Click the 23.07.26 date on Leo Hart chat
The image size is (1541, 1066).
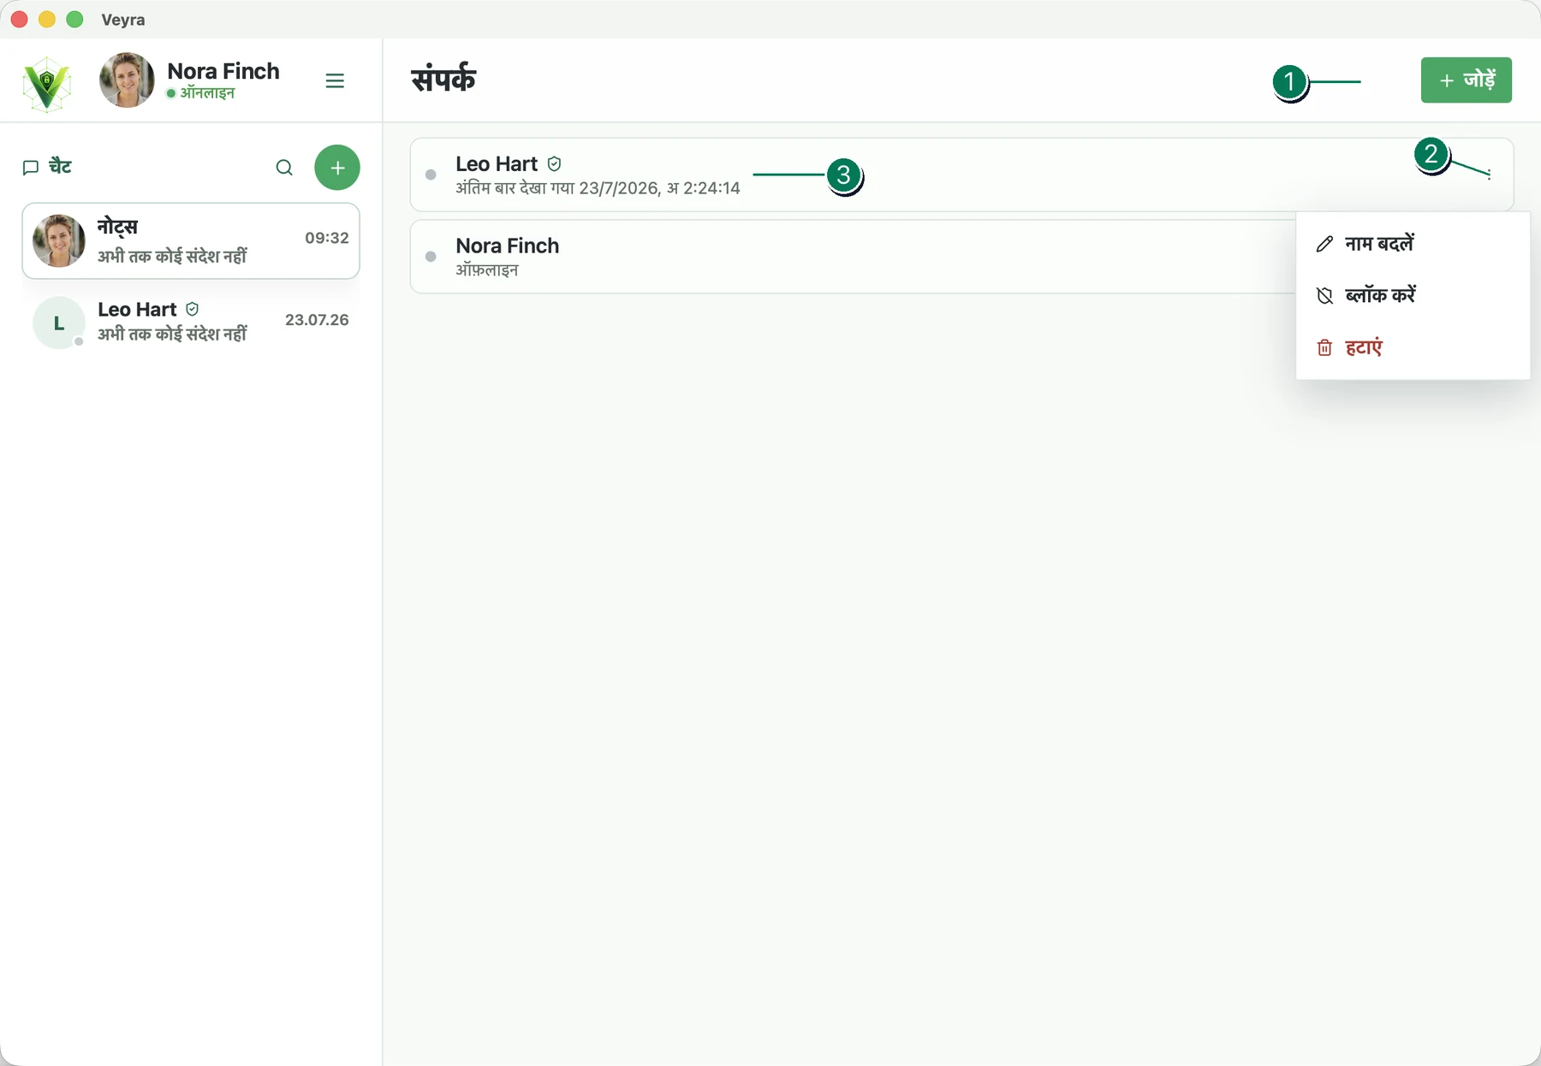click(317, 320)
